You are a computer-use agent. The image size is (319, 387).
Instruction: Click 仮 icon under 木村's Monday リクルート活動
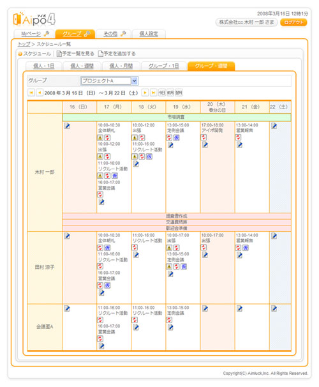pos(115,176)
